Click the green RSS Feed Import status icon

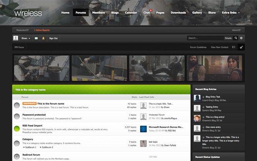(17, 129)
